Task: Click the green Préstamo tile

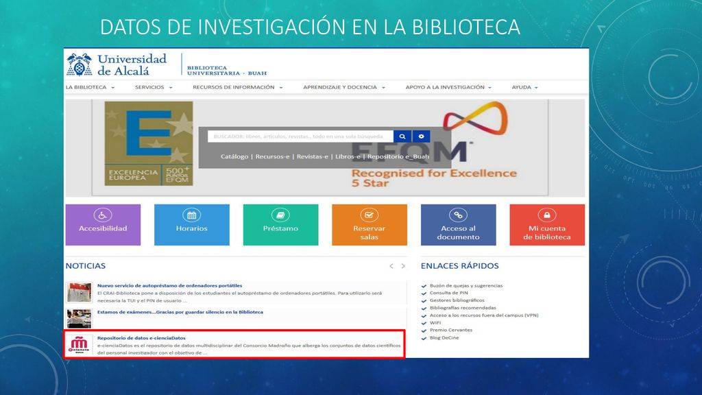Action: point(280,225)
